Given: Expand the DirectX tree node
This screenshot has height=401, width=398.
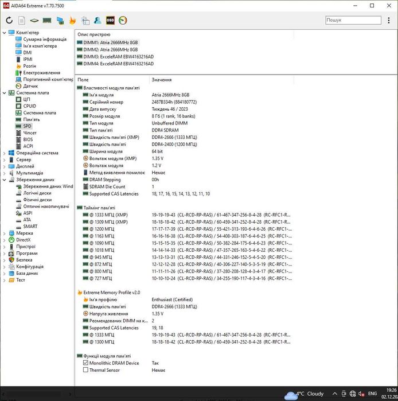Looking at the screenshot, I should coord(4,240).
